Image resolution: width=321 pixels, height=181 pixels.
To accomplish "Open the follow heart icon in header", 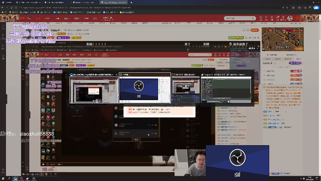I will (266, 18).
